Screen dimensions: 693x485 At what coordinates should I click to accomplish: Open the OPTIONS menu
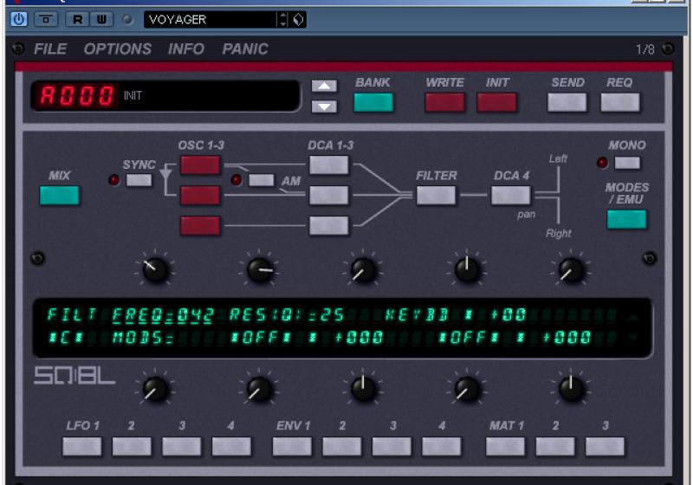117,49
